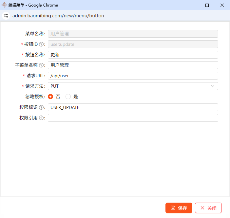The height and width of the screenshot is (218, 230).
Task: Click help icon beside 子菜单名称 label
Action: [41, 65]
